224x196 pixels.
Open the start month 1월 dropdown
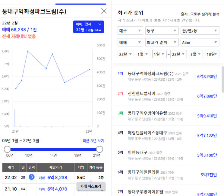click(143, 54)
